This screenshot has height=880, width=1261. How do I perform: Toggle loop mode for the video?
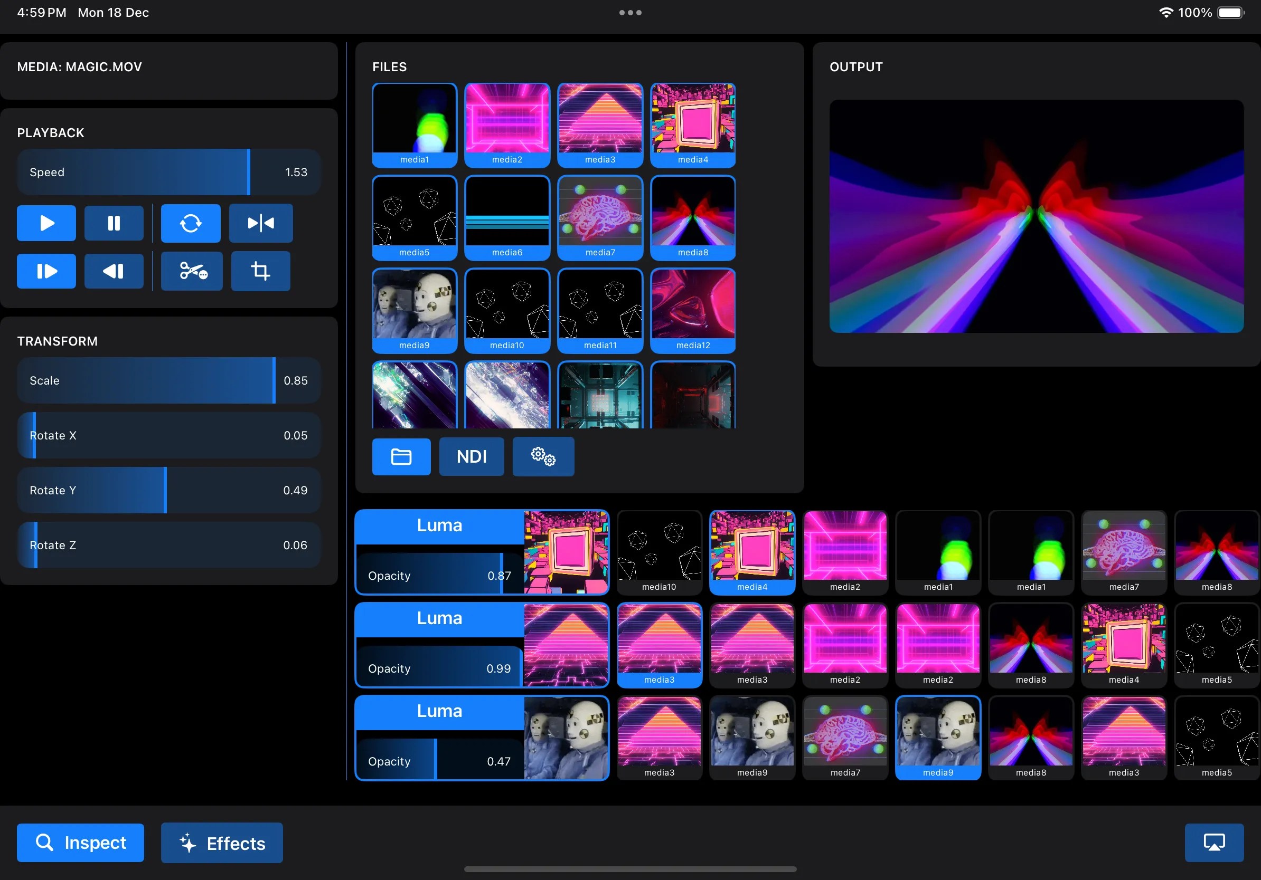point(190,223)
